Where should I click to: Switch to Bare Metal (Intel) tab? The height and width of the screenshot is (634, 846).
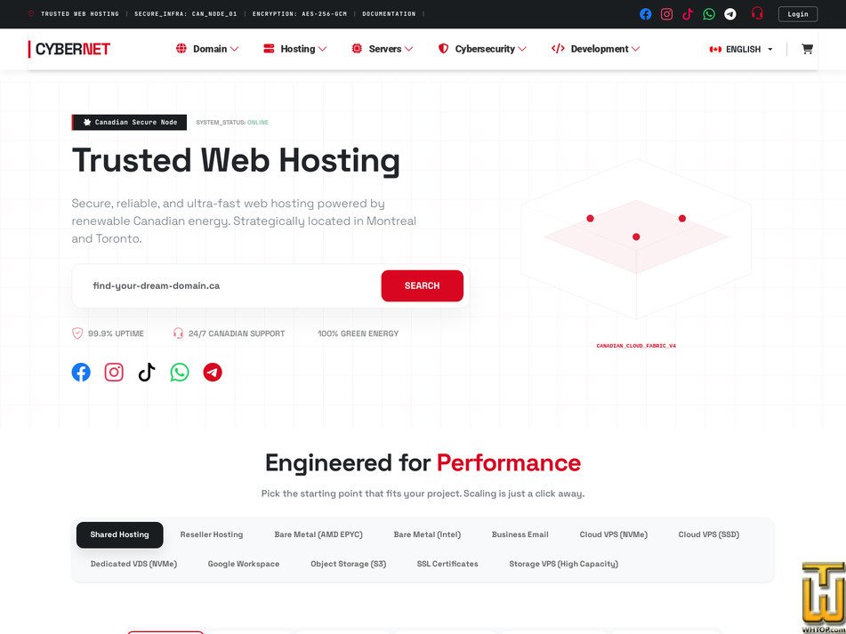[x=427, y=534]
